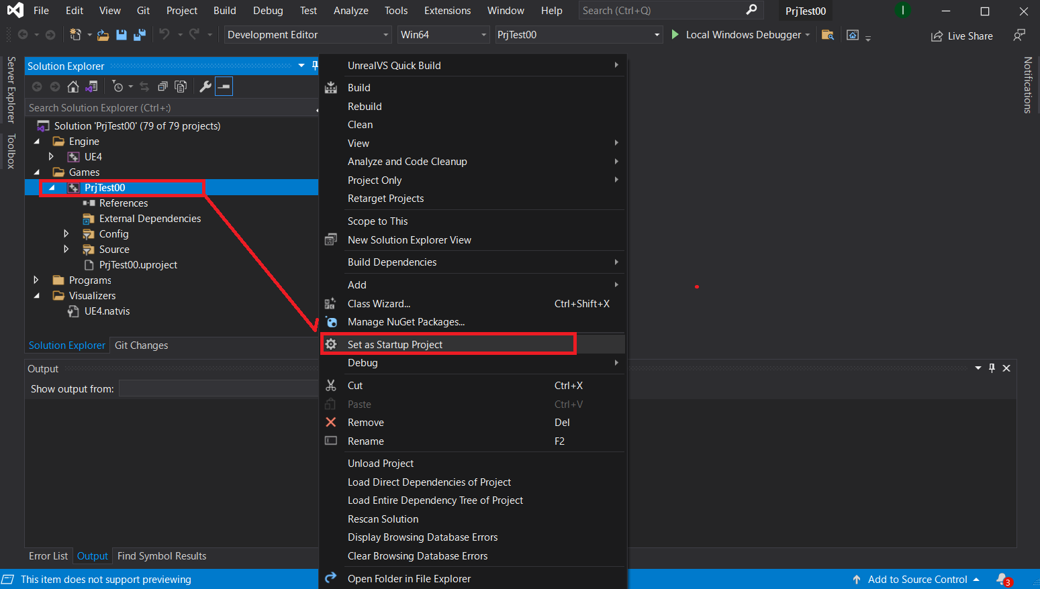Viewport: 1040px width, 589px height.
Task: Click the red X Remove icon
Action: click(331, 423)
